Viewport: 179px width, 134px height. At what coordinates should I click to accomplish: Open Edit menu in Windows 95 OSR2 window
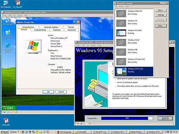click(x=84, y=45)
